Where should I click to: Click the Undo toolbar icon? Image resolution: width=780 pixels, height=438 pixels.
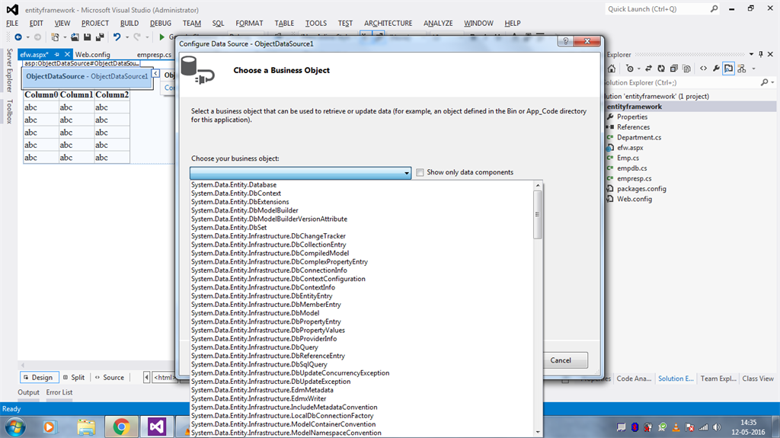coord(117,37)
